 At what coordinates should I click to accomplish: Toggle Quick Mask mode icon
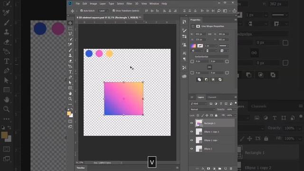70,122
